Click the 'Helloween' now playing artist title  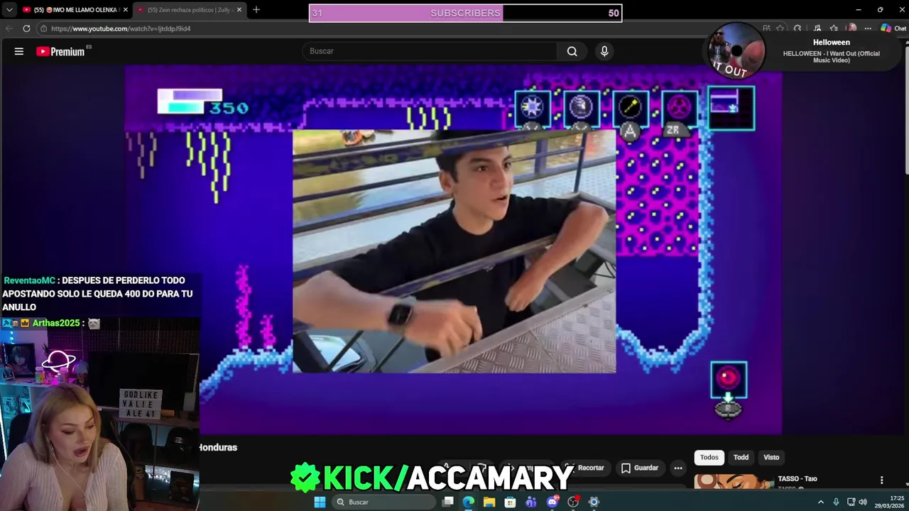point(831,43)
